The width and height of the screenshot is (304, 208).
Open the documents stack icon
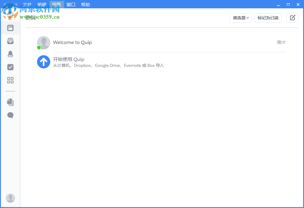tap(10, 102)
